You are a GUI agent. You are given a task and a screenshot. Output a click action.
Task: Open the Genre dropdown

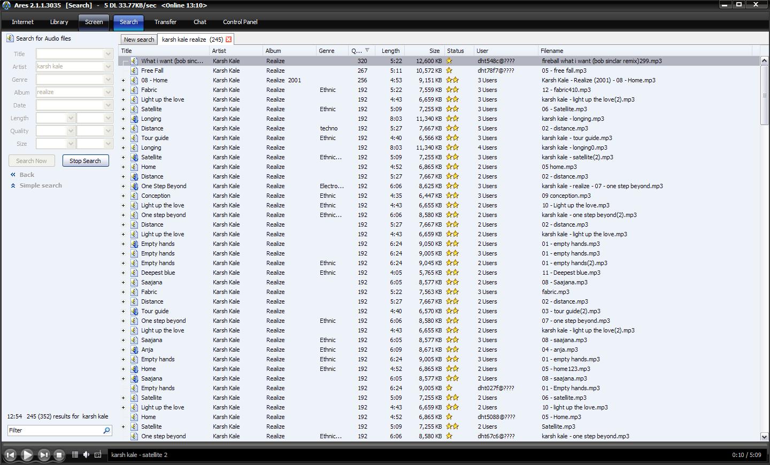coord(108,80)
